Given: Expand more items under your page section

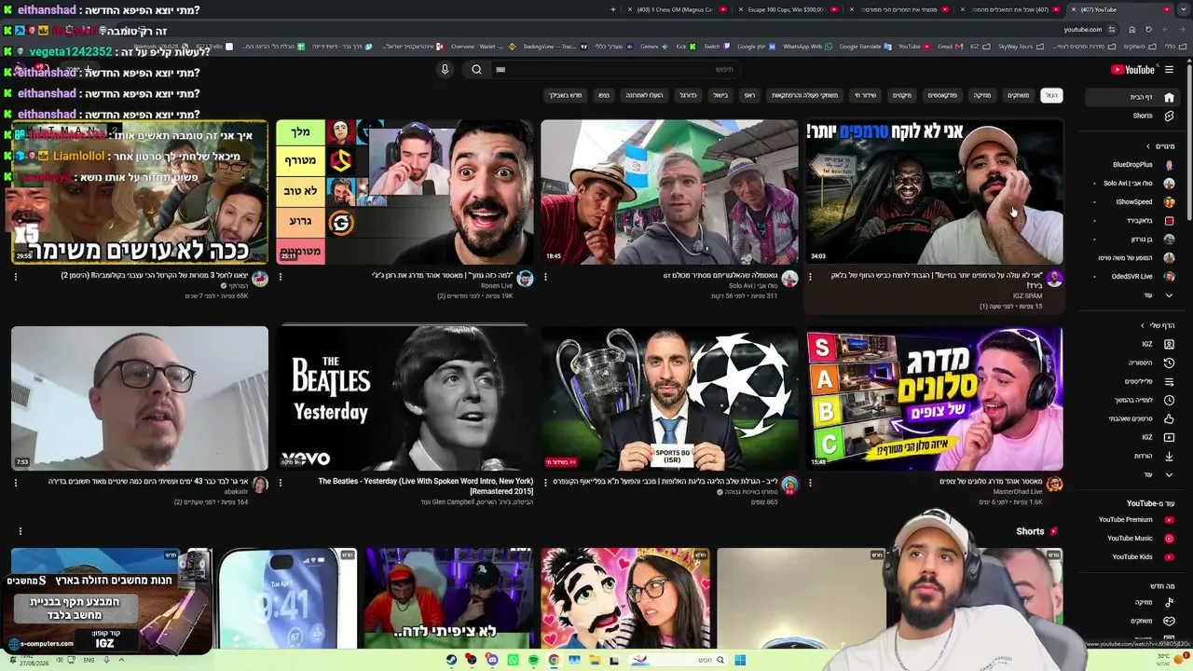Looking at the screenshot, I should [1169, 474].
